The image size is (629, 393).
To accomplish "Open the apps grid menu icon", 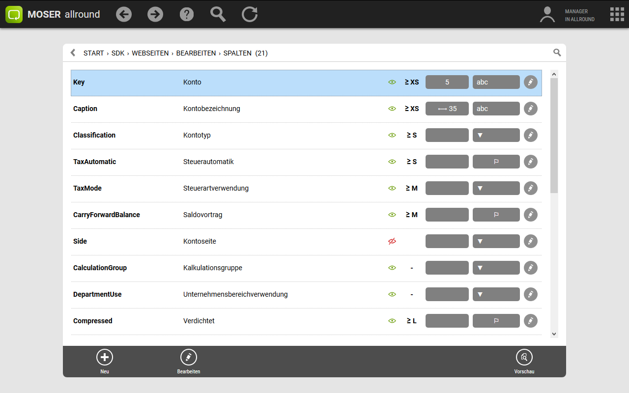I will pos(617,14).
